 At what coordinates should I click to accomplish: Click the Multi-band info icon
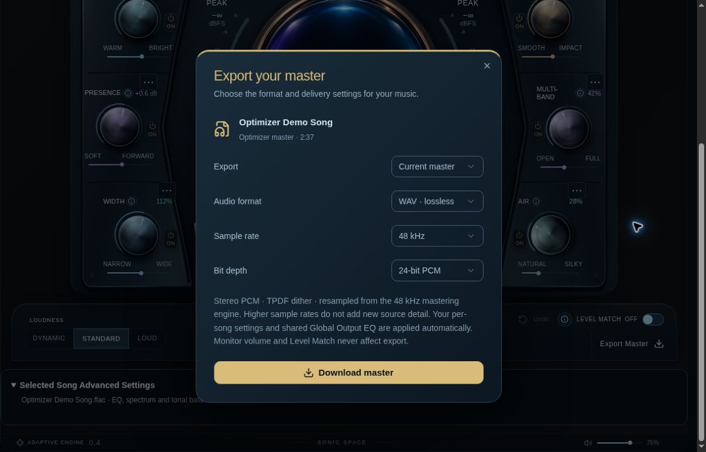(x=581, y=93)
